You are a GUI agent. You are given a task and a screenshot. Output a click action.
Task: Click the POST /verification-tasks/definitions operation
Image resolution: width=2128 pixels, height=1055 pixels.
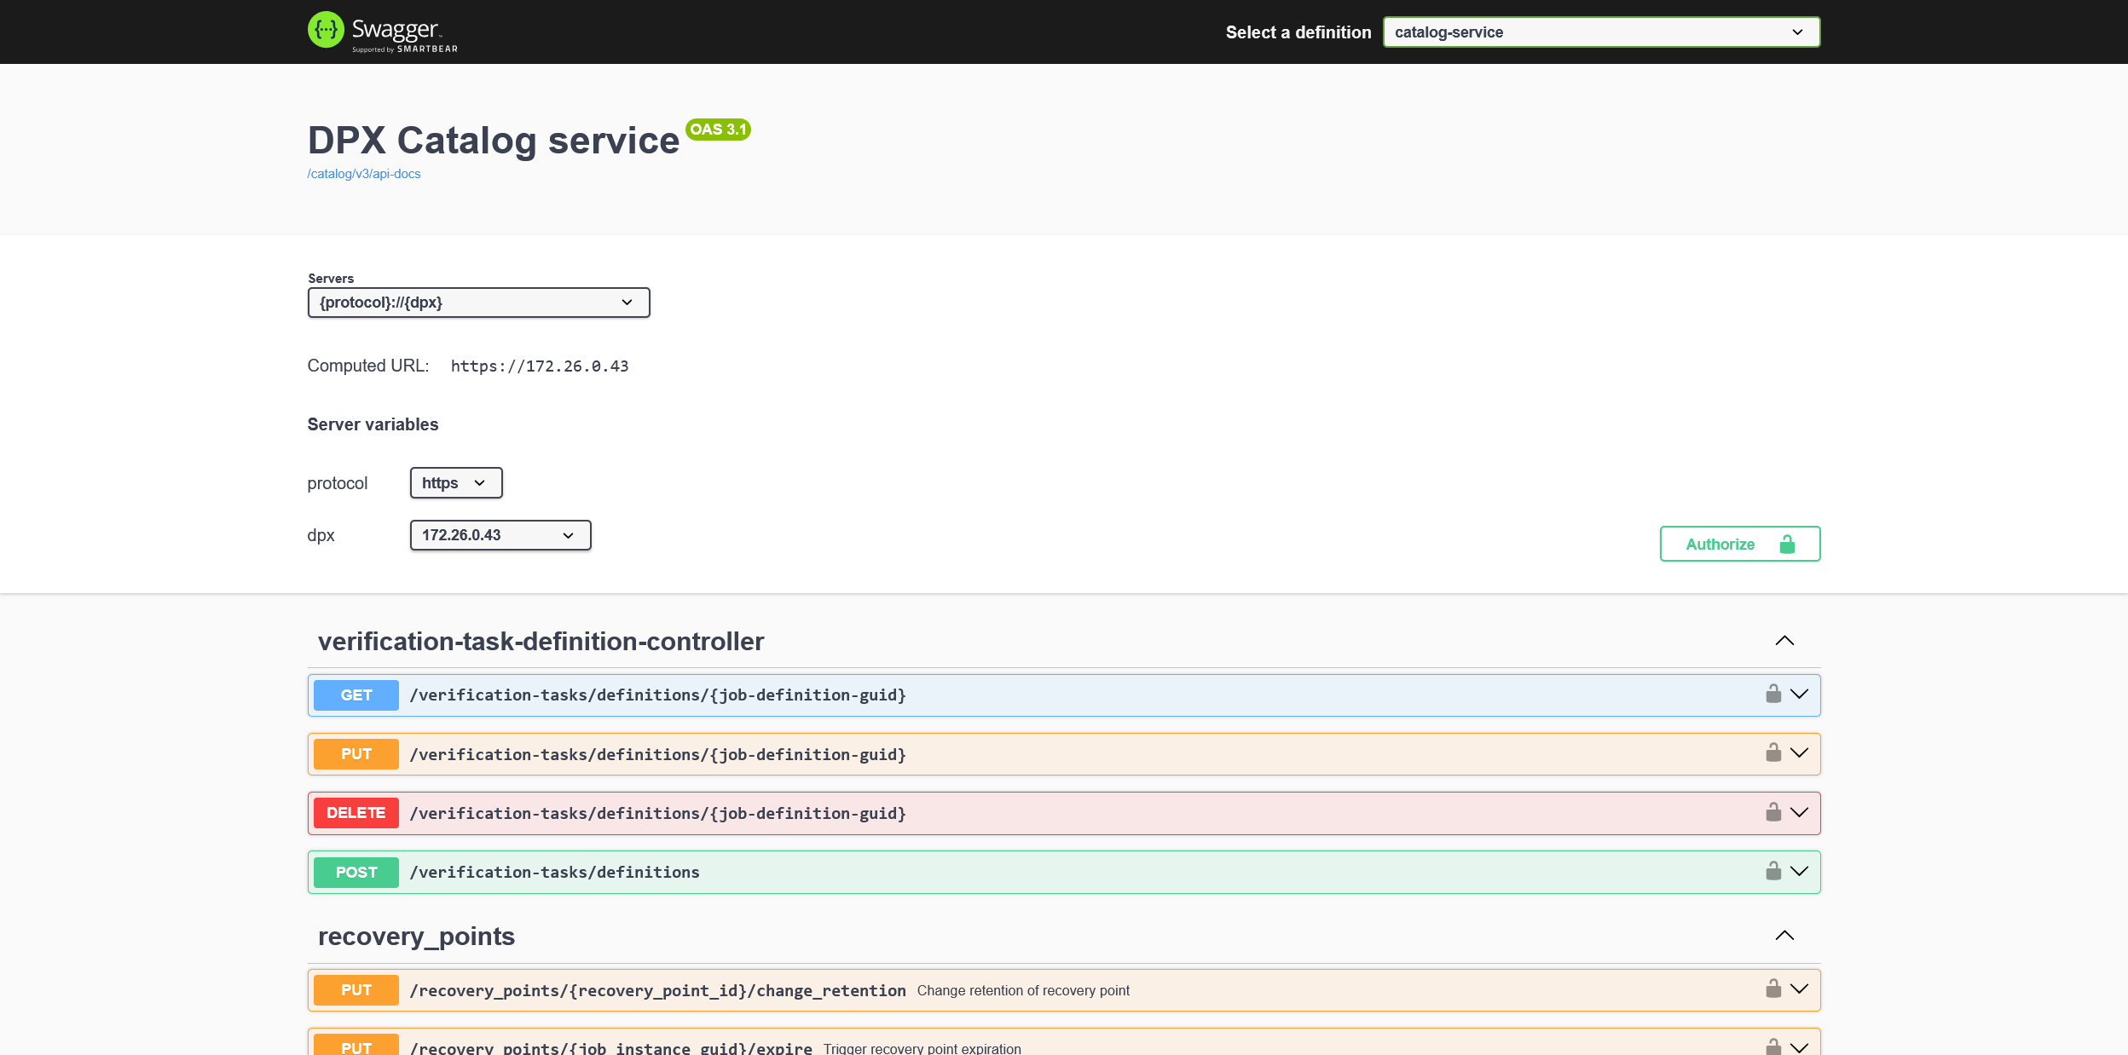click(554, 873)
